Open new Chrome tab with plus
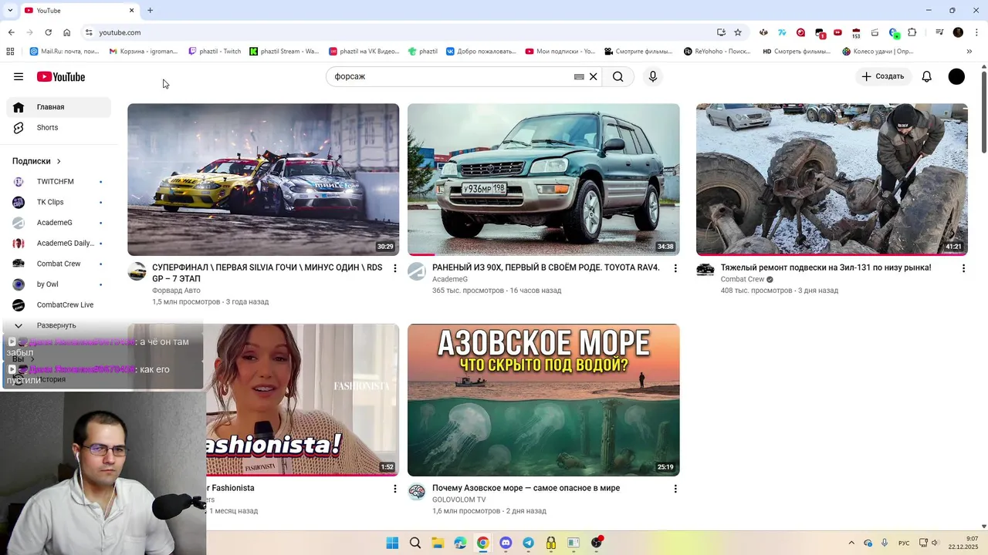The width and height of the screenshot is (988, 555). 150,10
